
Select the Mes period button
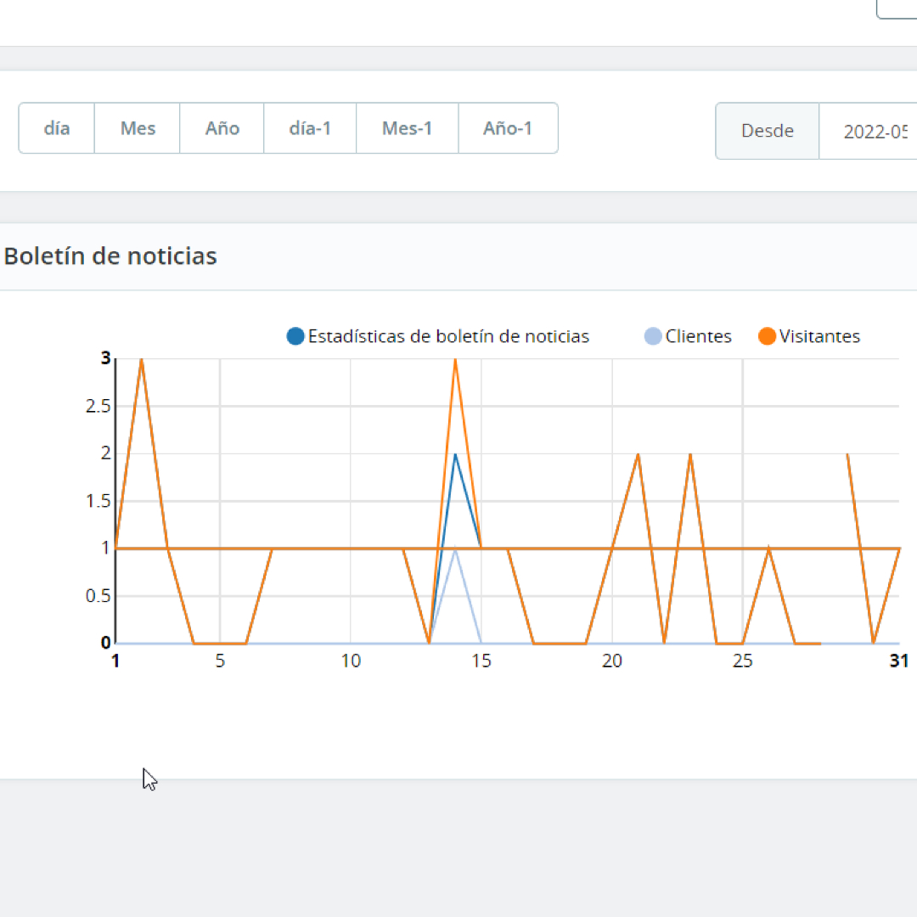pos(138,128)
